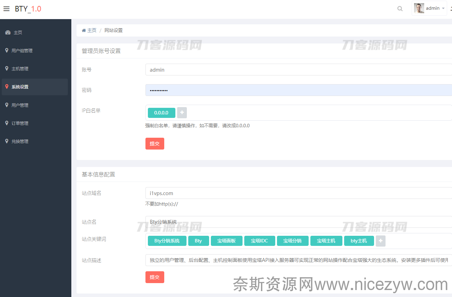
Task: Click the dashboard icon beside 主页
Action: (x=8, y=32)
